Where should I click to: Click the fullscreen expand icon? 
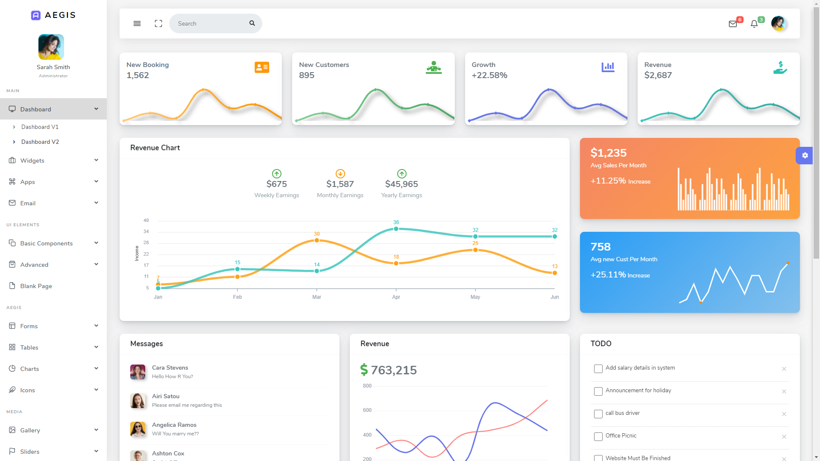(x=158, y=23)
